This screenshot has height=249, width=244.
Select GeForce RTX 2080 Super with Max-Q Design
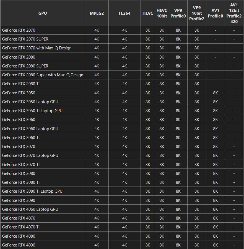coord(43,75)
